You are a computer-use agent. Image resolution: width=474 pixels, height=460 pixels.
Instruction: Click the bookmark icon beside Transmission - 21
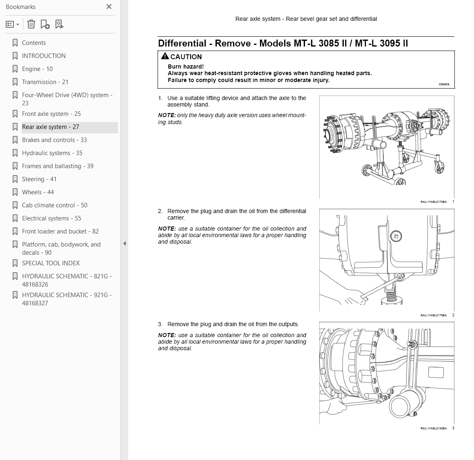coord(15,82)
